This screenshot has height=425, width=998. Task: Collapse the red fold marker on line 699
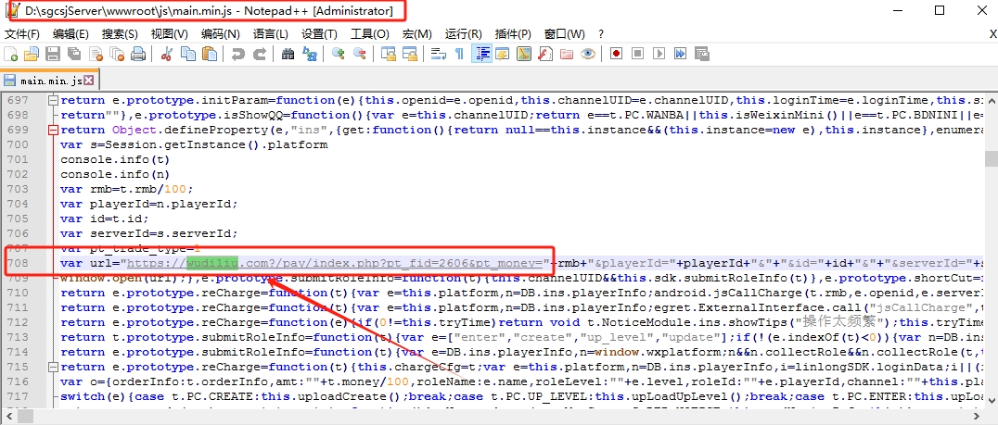[x=54, y=130]
